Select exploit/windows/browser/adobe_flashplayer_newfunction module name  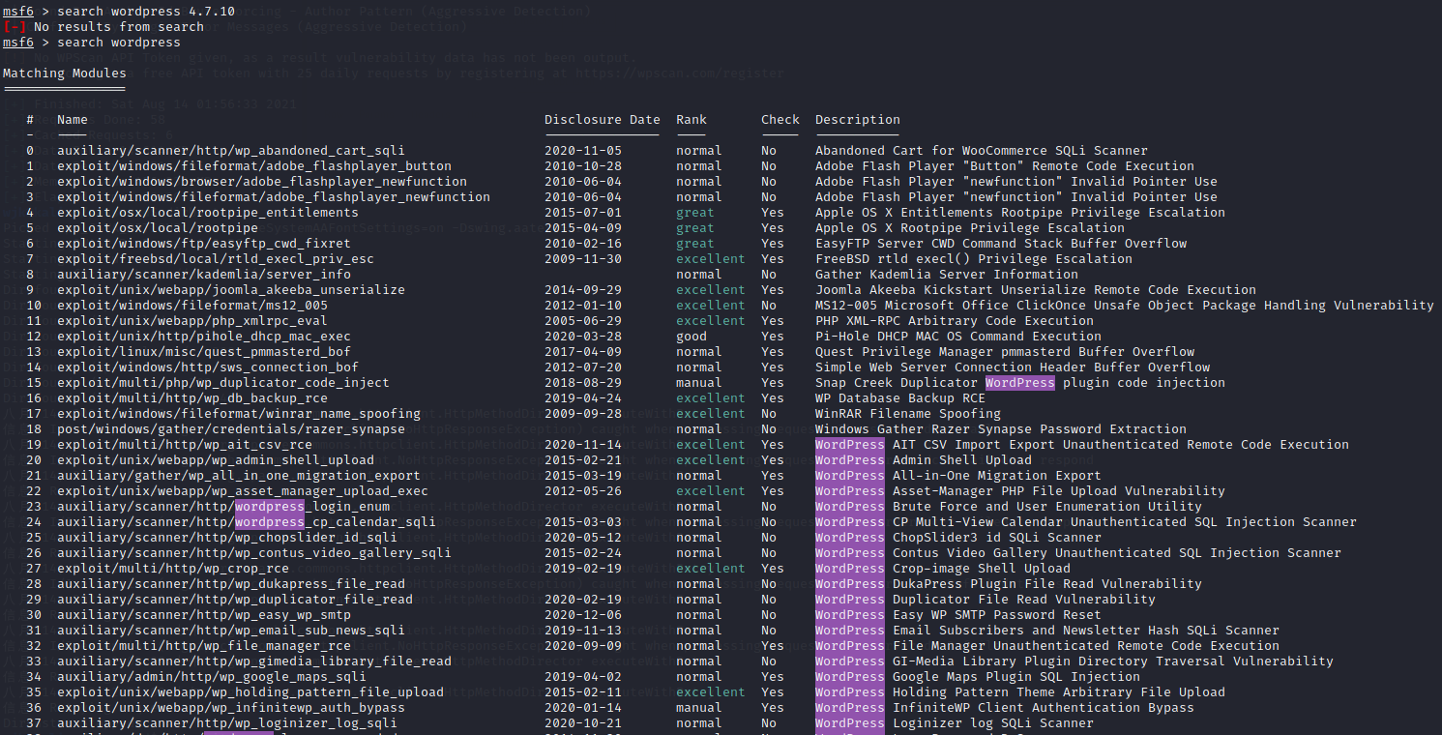(262, 182)
